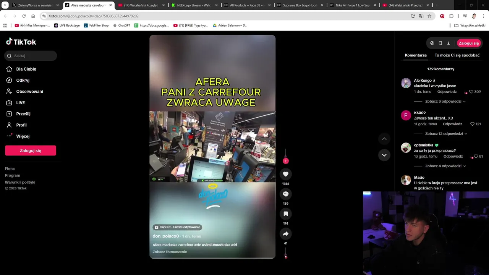
Task: Switch to To może Ci się spodobać tab
Action: coord(457,55)
